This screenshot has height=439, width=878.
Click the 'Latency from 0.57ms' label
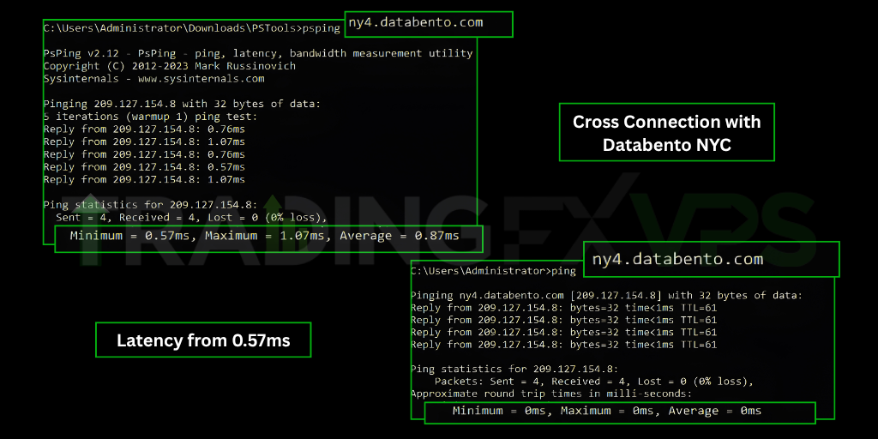pyautogui.click(x=203, y=340)
